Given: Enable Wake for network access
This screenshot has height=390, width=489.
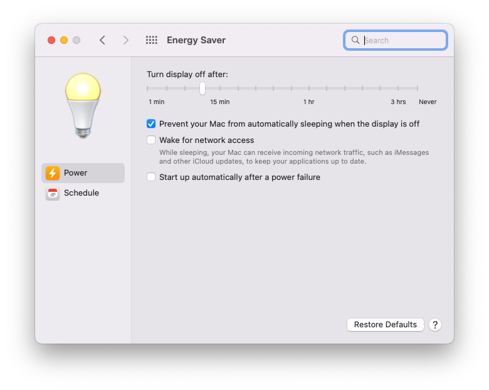Looking at the screenshot, I should click(x=151, y=140).
